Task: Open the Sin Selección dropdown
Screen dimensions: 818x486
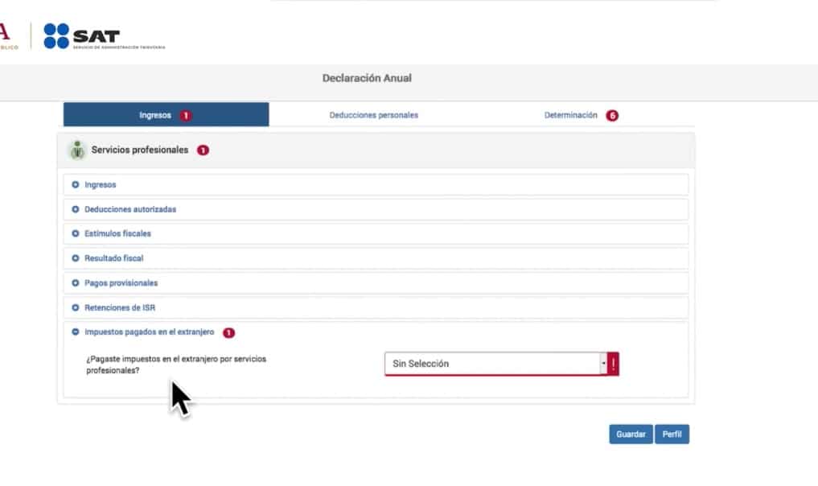Action: tap(495, 364)
